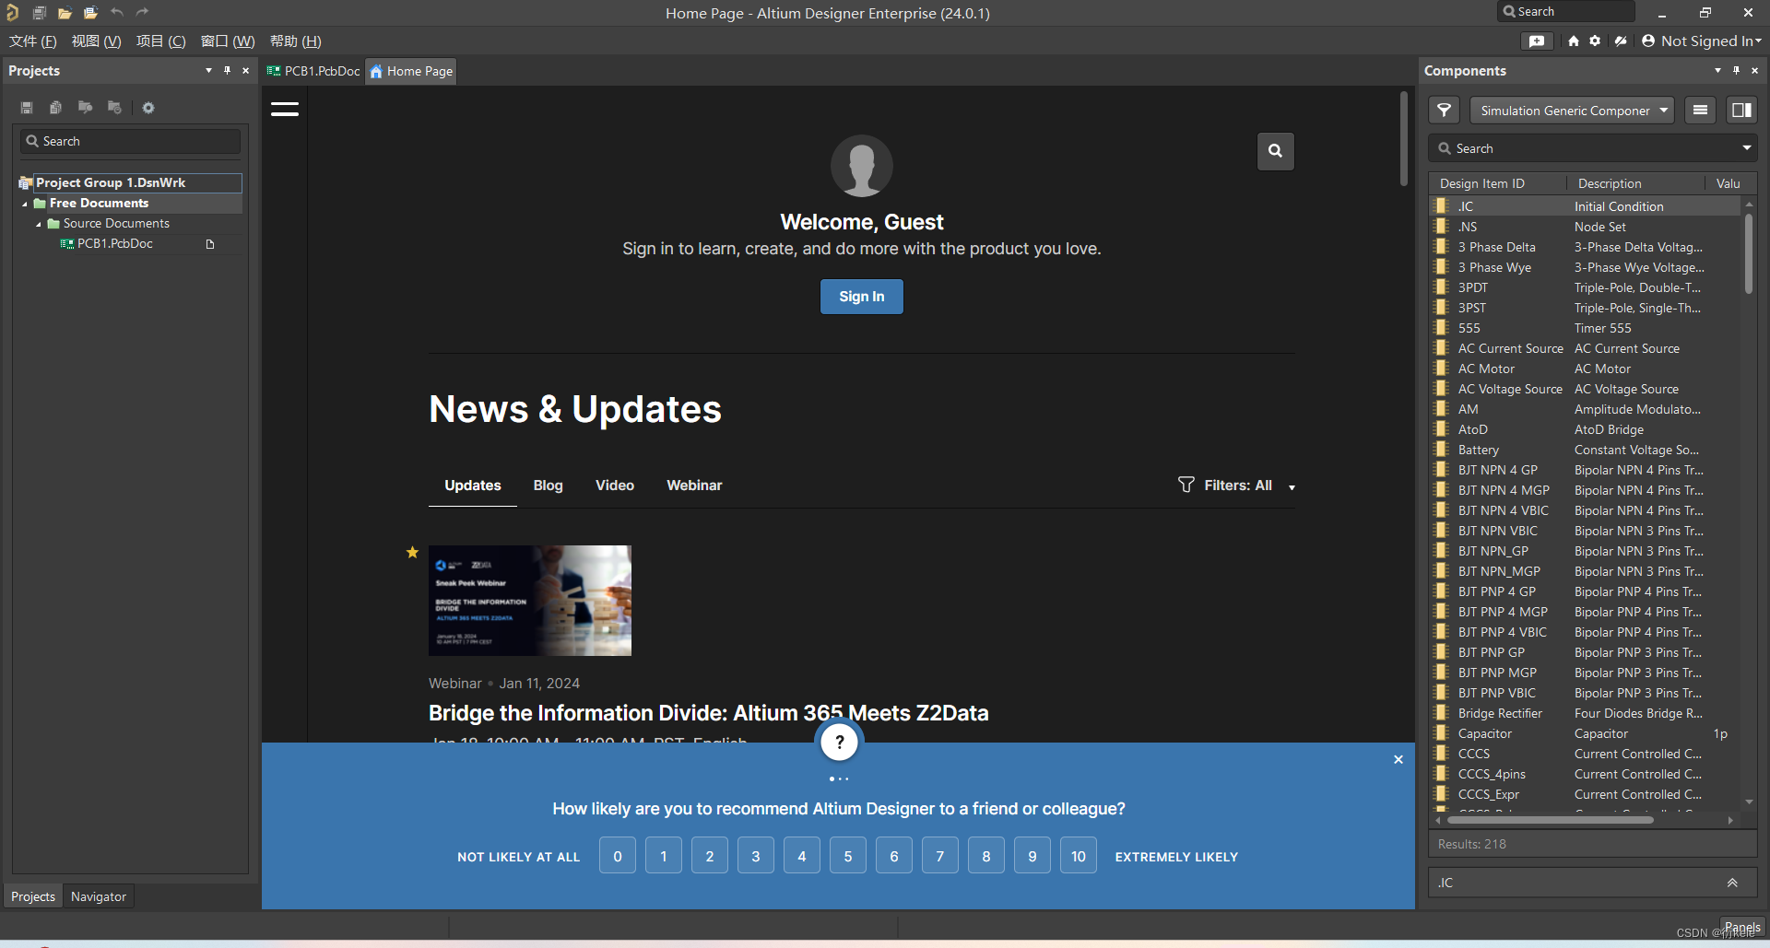The width and height of the screenshot is (1770, 948).
Task: Select PCB1.PcbDoc in the project tree
Action: point(115,244)
